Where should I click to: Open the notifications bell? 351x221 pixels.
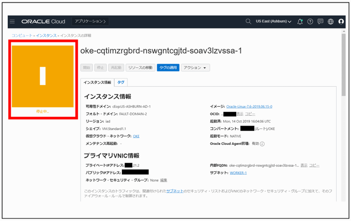click(x=300, y=21)
